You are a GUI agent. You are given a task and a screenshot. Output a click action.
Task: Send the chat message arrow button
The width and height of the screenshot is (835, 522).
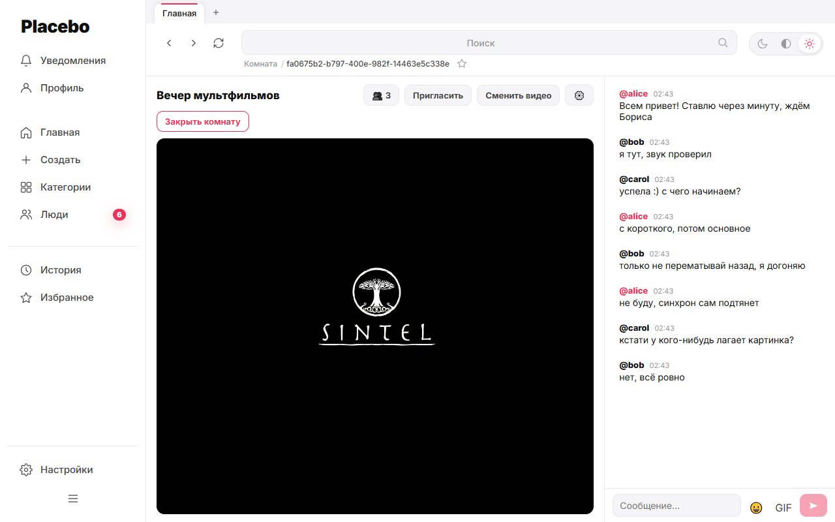tap(813, 506)
